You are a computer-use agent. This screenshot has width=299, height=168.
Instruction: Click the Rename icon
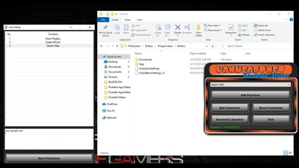(x=187, y=27)
